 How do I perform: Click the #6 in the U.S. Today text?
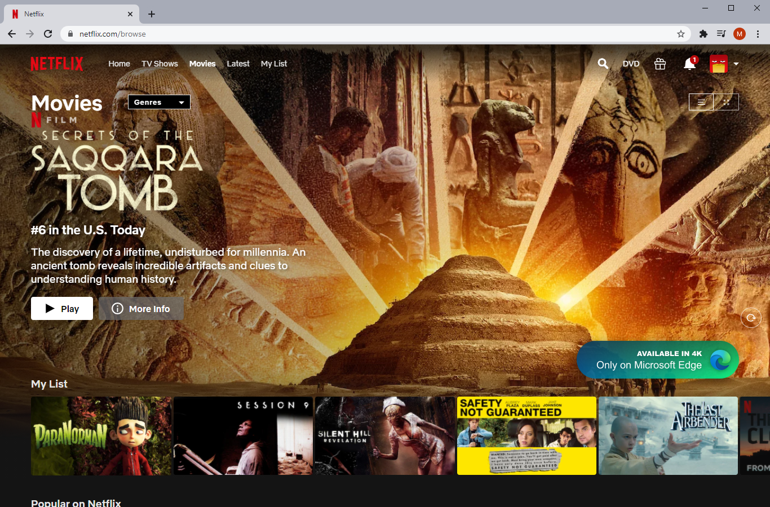(x=88, y=230)
